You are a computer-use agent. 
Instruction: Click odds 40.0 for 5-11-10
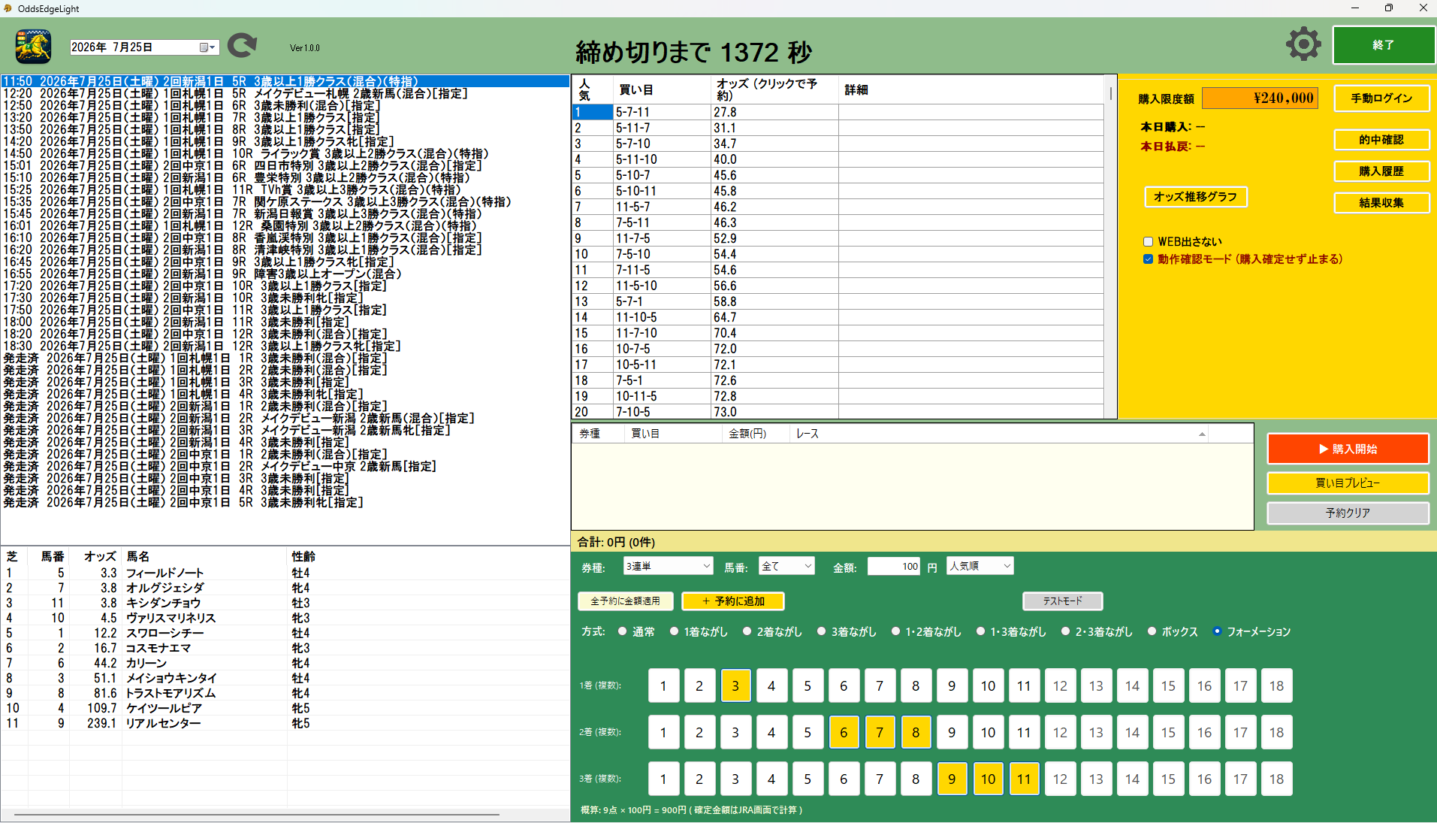(x=774, y=159)
